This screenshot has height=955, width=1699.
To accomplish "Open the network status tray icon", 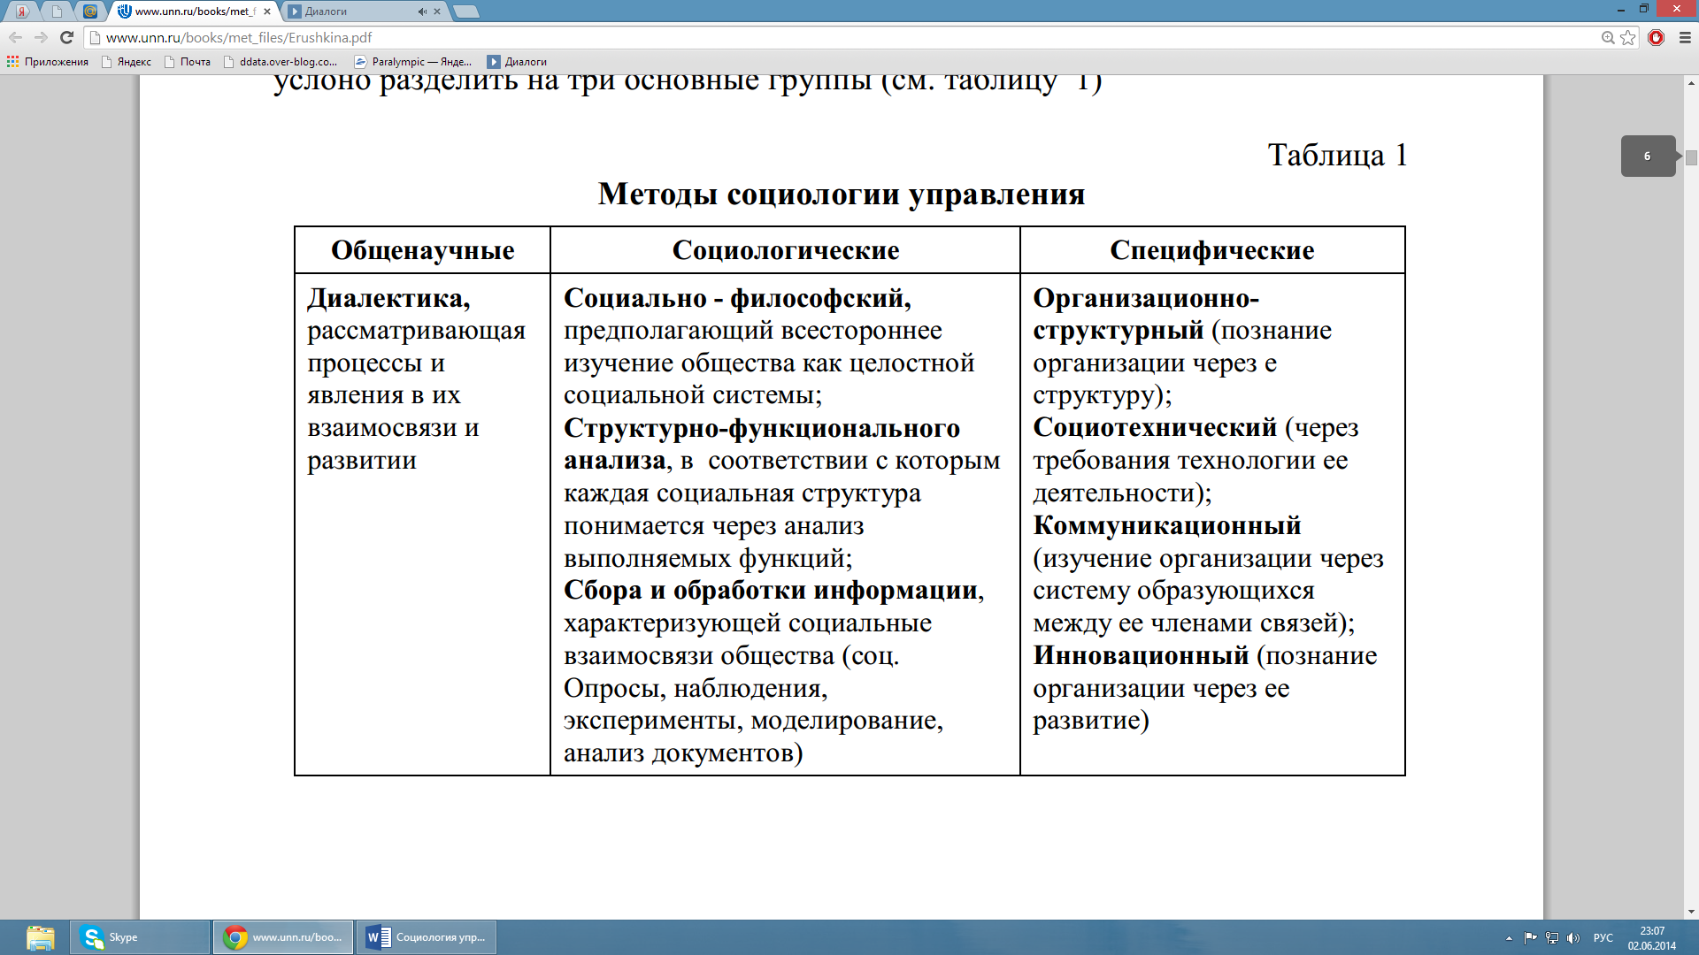I will 1552,938.
